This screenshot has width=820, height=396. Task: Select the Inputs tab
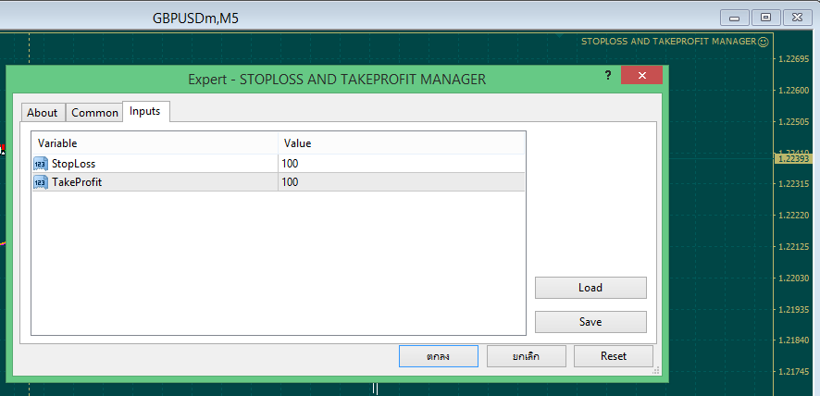(145, 111)
